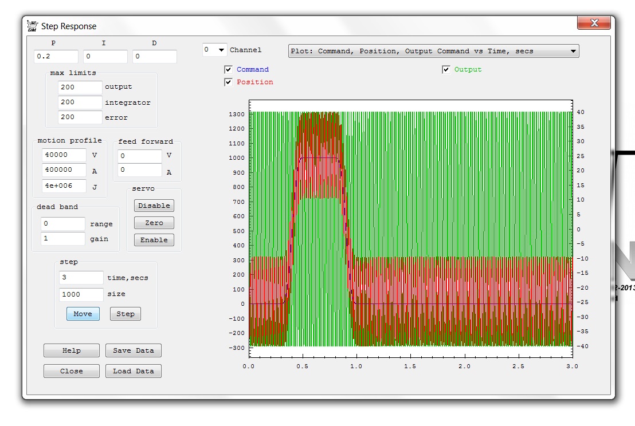Open Help for step response
This screenshot has height=426, width=635.
click(x=71, y=350)
